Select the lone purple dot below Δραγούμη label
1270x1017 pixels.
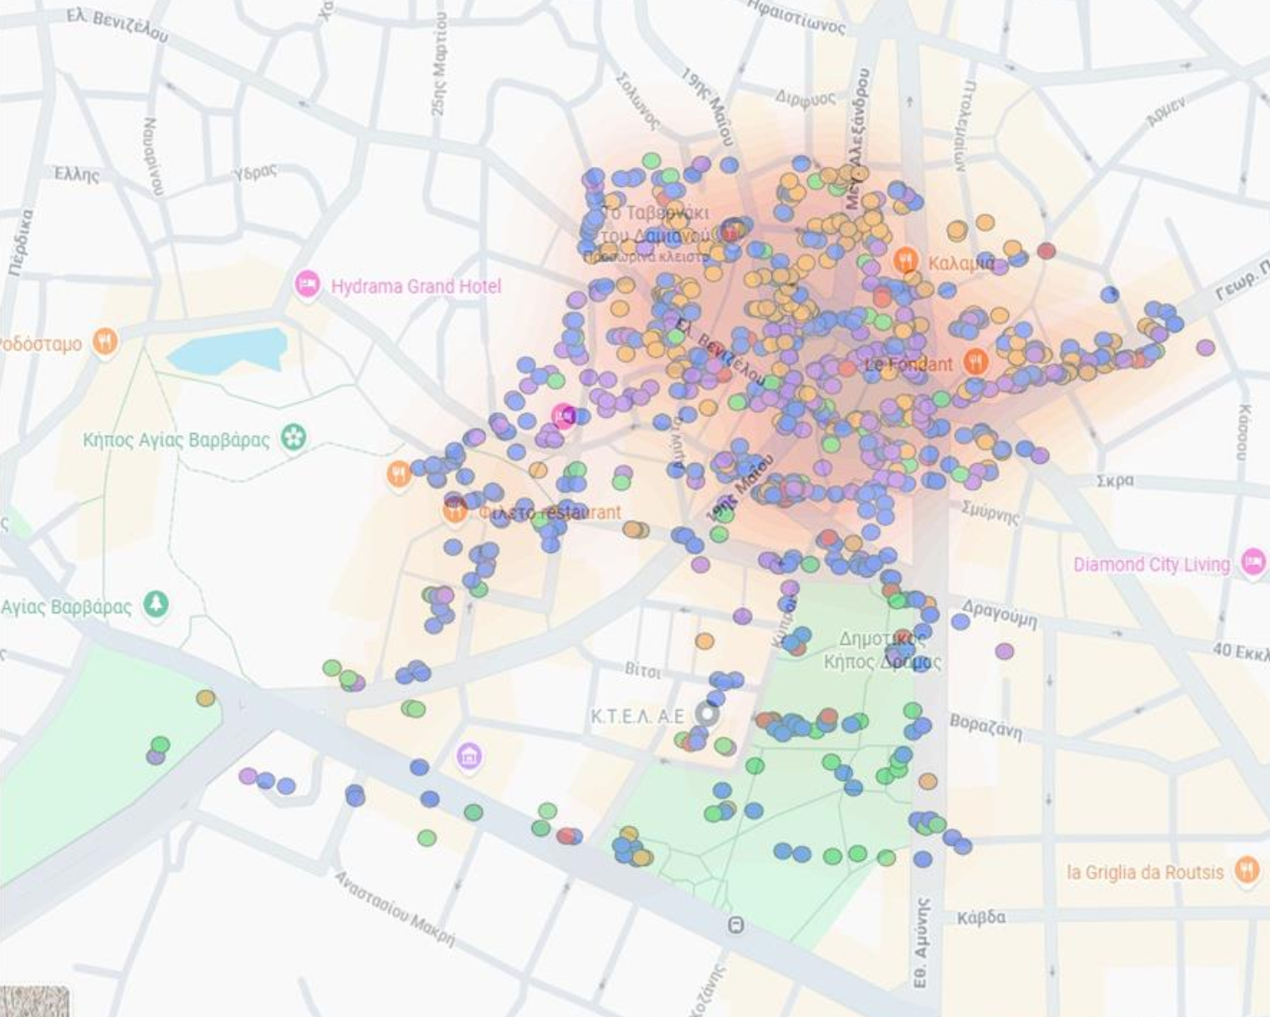[1005, 651]
